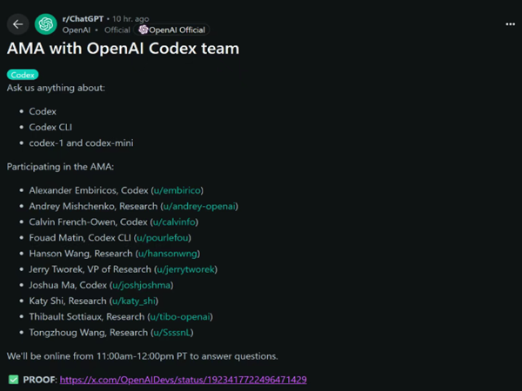Viewport: 522px width, 391px height.
Task: Click the 'Hanson Wang, Research' name text
Action: click(81, 254)
